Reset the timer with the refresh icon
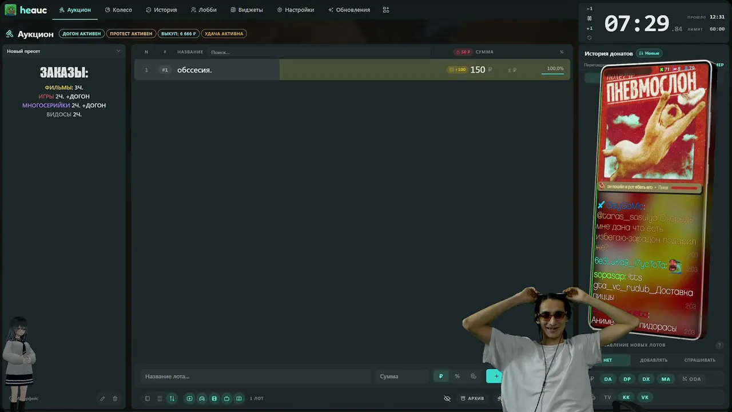This screenshot has width=732, height=412. pos(590,38)
